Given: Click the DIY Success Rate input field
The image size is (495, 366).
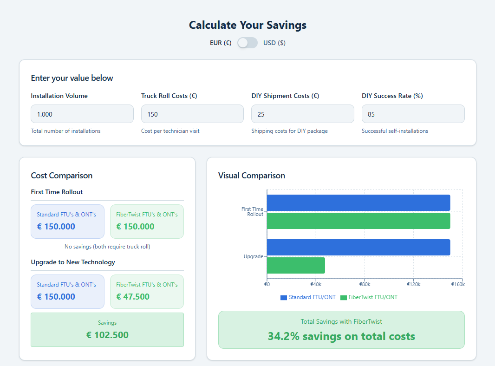Looking at the screenshot, I should click(x=413, y=114).
